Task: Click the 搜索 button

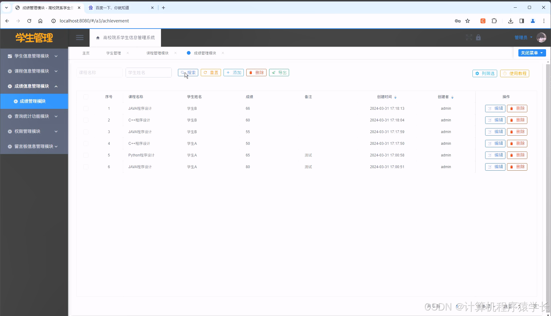Action: [x=188, y=73]
